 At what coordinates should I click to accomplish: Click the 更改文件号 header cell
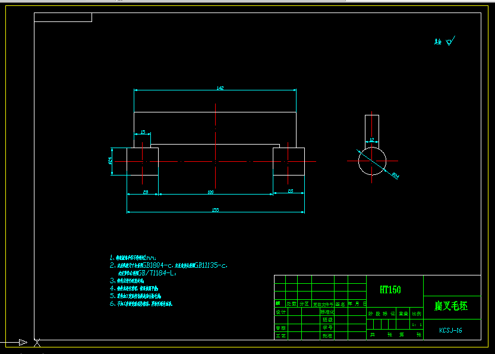(323, 304)
